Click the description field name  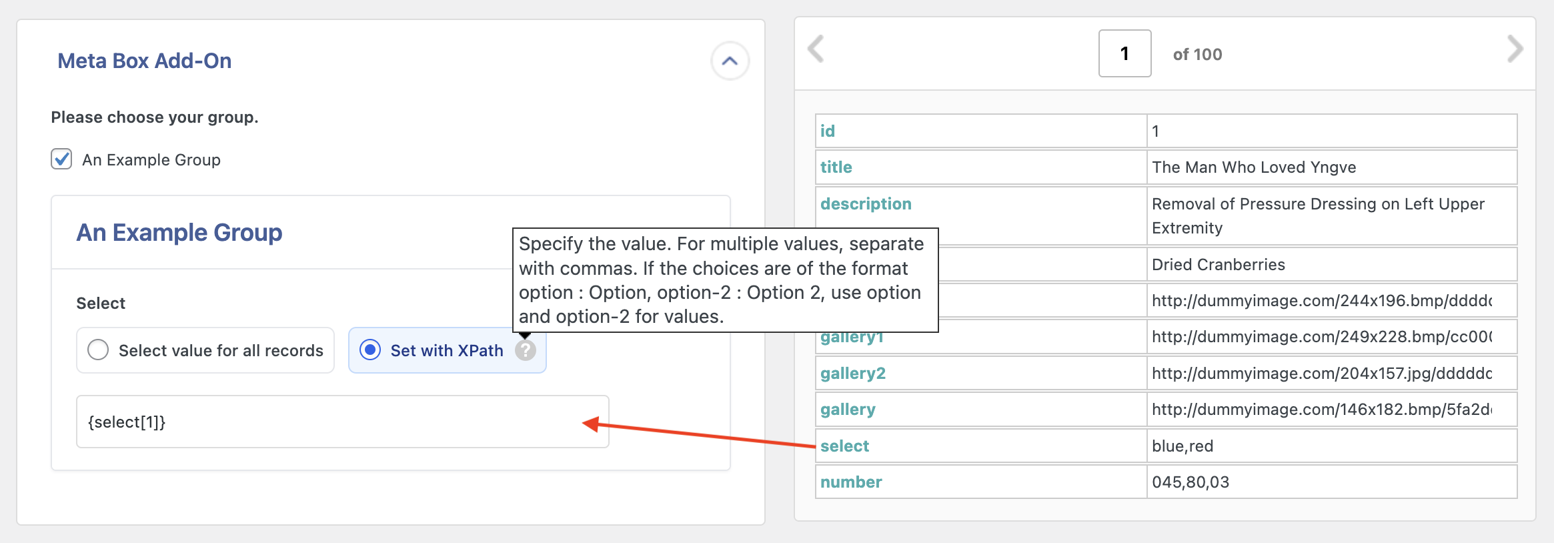tap(866, 204)
